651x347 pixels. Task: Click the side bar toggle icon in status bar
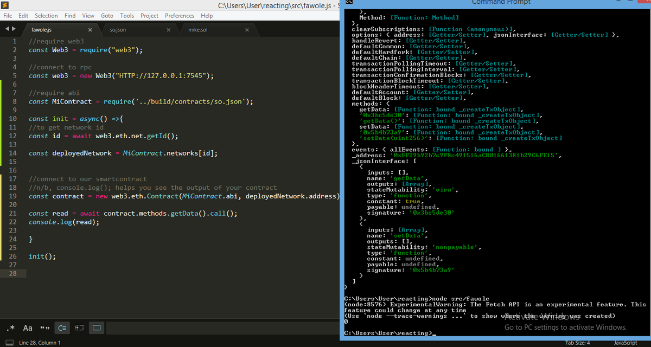(x=9, y=343)
